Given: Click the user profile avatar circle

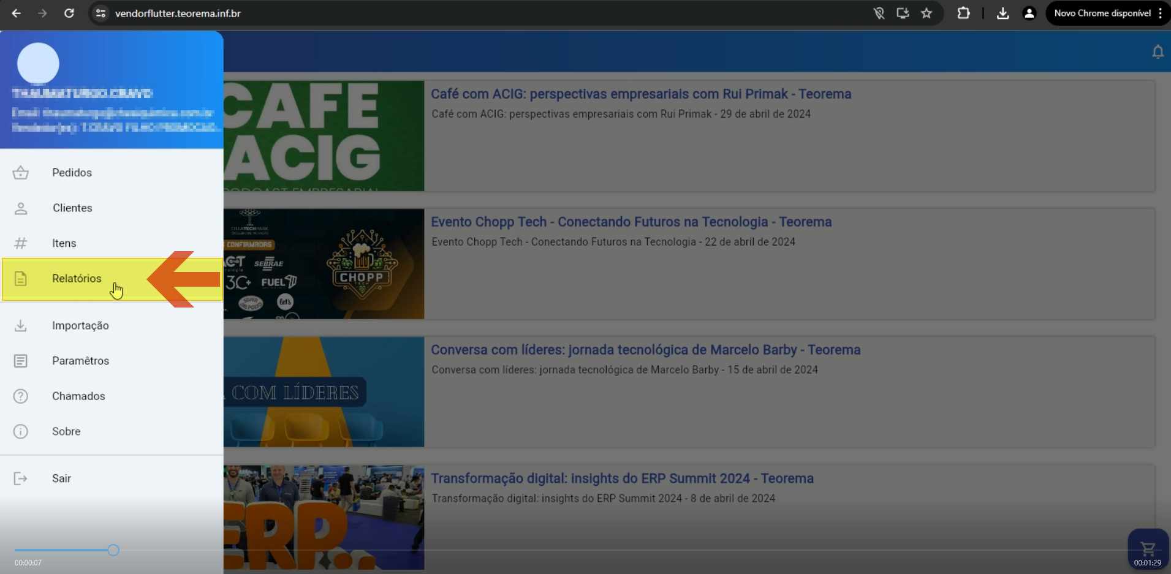Looking at the screenshot, I should pos(38,63).
